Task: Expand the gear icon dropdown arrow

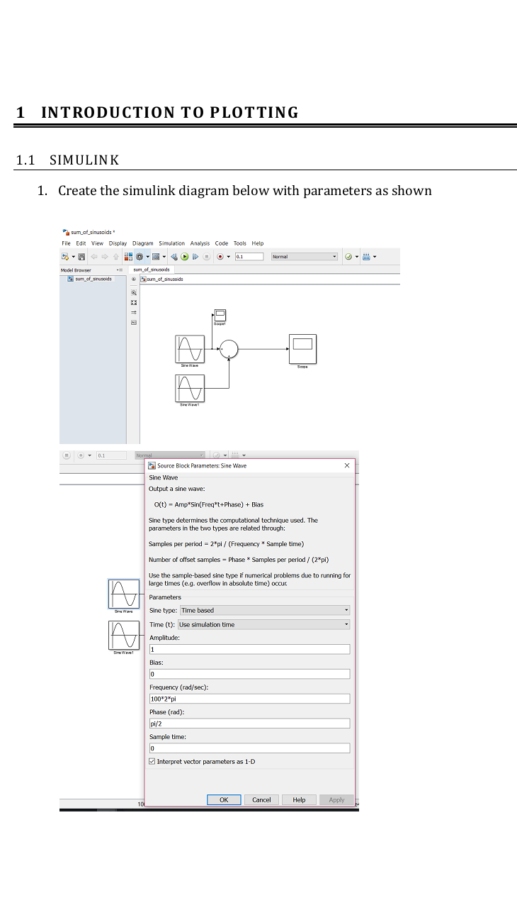Action: [147, 256]
